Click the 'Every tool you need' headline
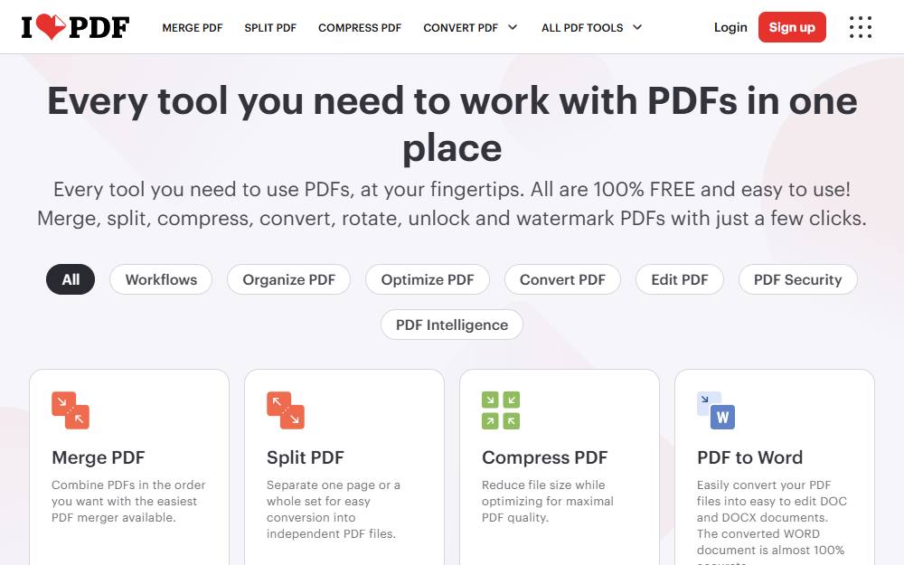This screenshot has height=565, width=904. click(x=452, y=125)
